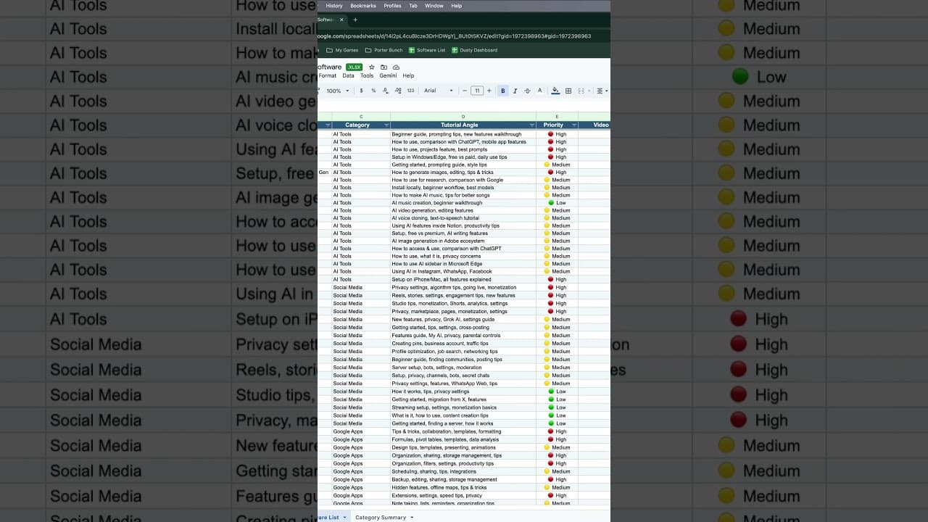
Task: Select cell 'Setup on iPhone/Mac, all features explained'
Action: point(463,279)
